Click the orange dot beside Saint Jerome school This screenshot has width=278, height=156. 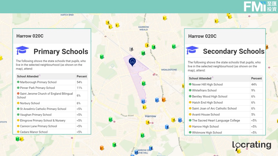18,94
